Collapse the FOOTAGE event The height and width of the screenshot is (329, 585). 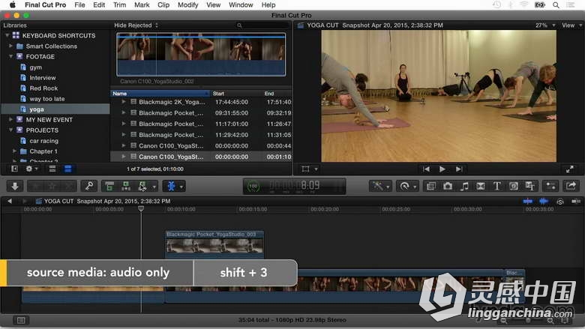[x=10, y=56]
